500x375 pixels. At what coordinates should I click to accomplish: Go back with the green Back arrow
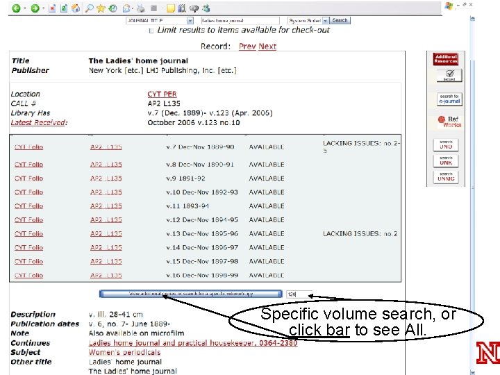click(x=16, y=8)
